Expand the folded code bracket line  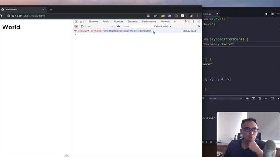(206, 89)
